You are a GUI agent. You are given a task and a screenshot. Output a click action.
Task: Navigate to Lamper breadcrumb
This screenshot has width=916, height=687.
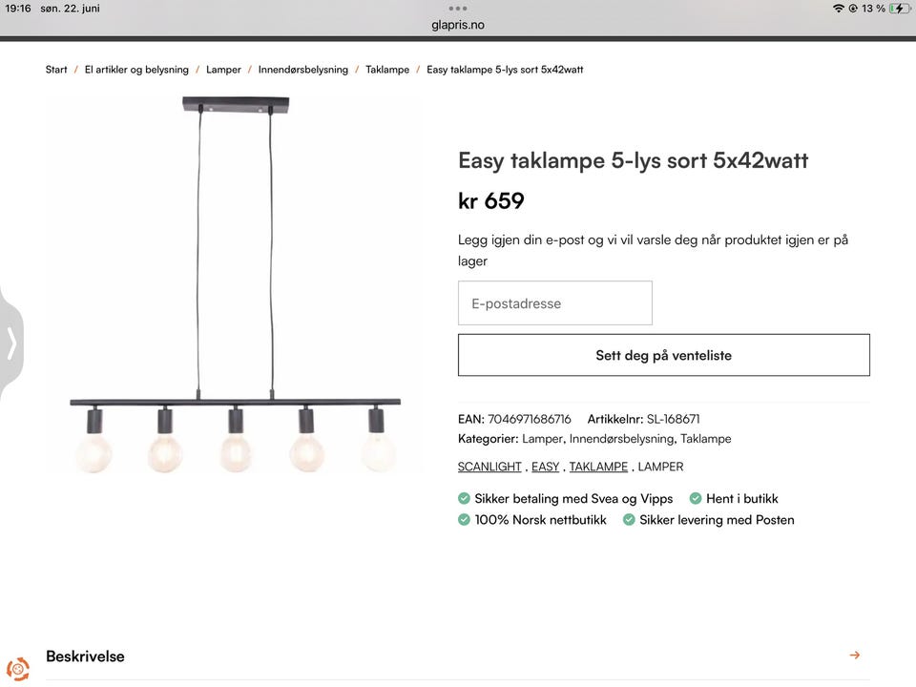click(x=223, y=70)
